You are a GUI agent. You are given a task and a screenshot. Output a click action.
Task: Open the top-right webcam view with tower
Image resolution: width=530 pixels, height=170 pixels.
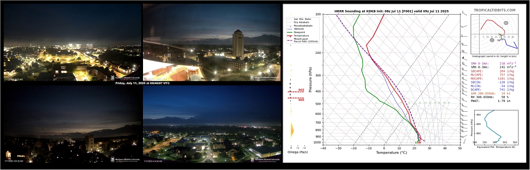click(x=212, y=42)
